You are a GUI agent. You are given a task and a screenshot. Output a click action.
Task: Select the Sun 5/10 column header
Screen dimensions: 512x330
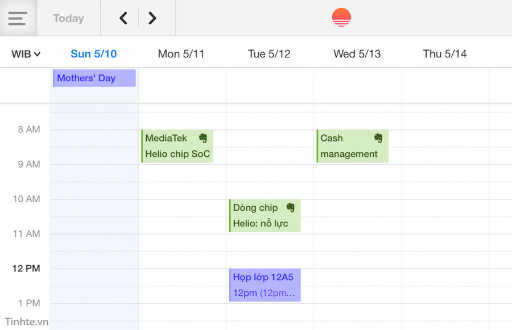(93, 53)
